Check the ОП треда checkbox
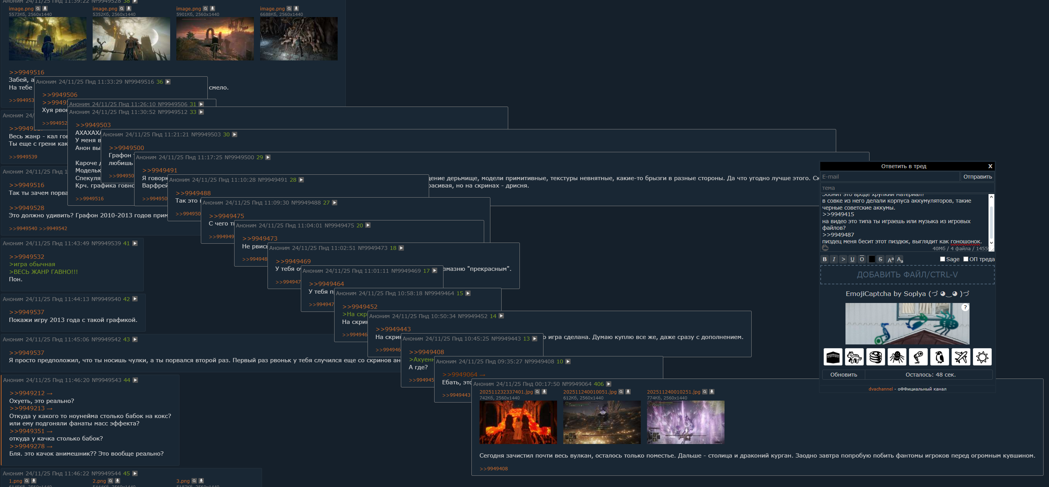1049x487 pixels. [x=966, y=259]
